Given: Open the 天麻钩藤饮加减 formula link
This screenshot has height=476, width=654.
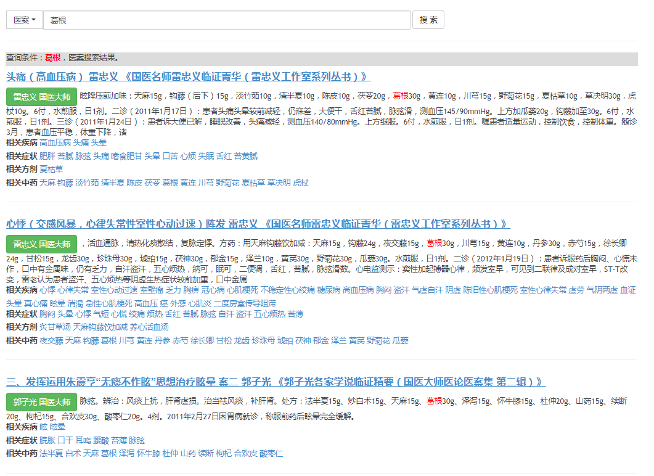Looking at the screenshot, I should coord(100,327).
